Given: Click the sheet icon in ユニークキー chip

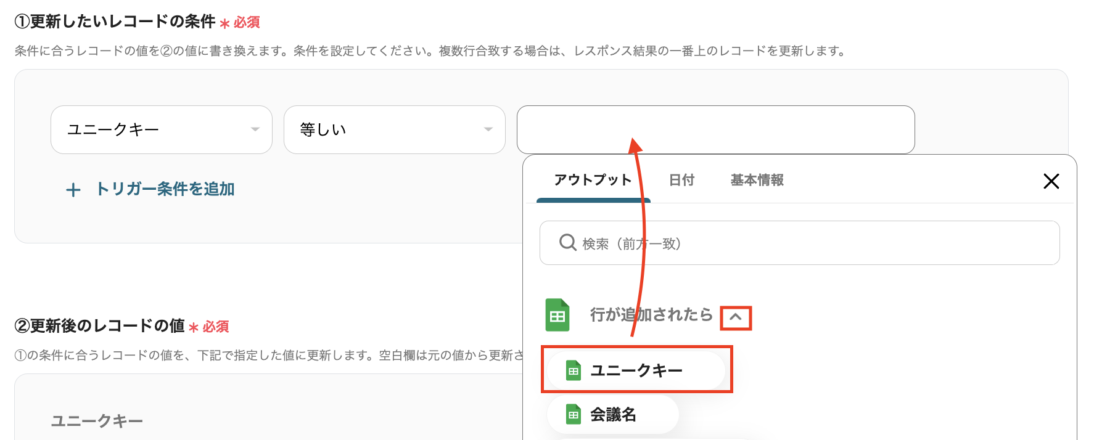Looking at the screenshot, I should click(x=574, y=370).
